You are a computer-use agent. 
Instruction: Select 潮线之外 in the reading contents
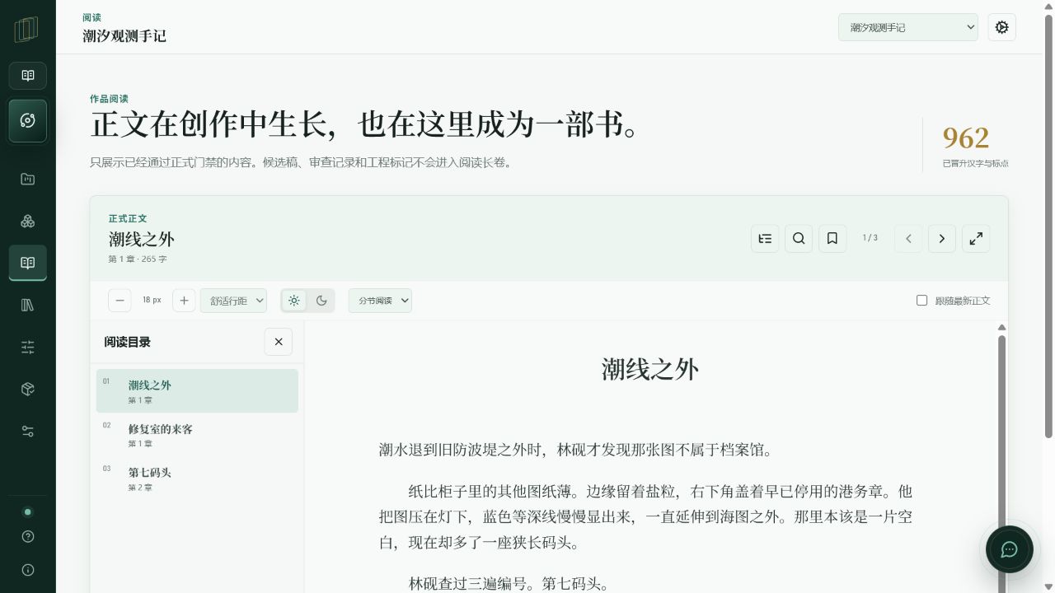pos(197,391)
